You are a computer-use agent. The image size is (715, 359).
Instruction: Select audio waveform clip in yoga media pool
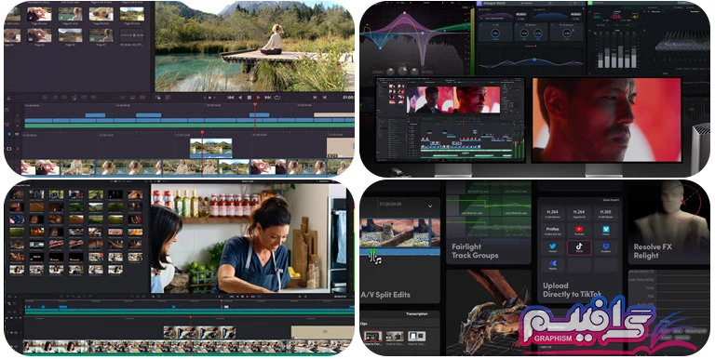coord(132,35)
